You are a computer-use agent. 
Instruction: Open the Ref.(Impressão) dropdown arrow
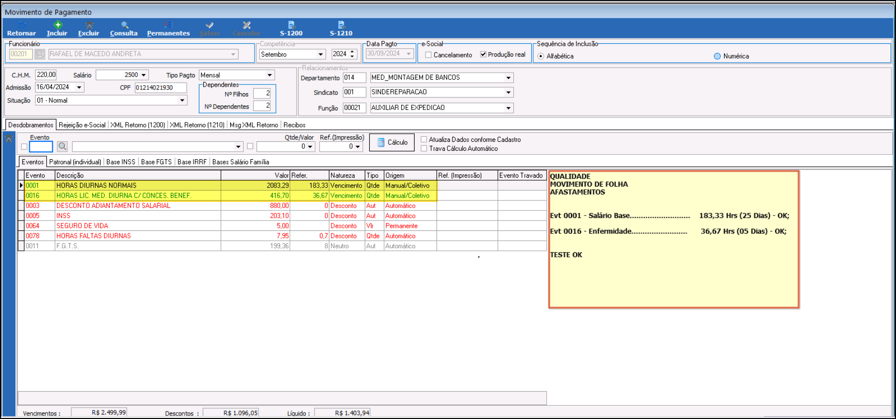358,146
